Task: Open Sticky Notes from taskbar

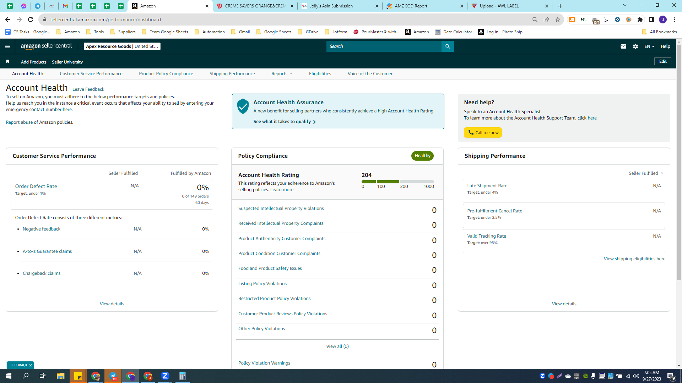Action: [78, 376]
